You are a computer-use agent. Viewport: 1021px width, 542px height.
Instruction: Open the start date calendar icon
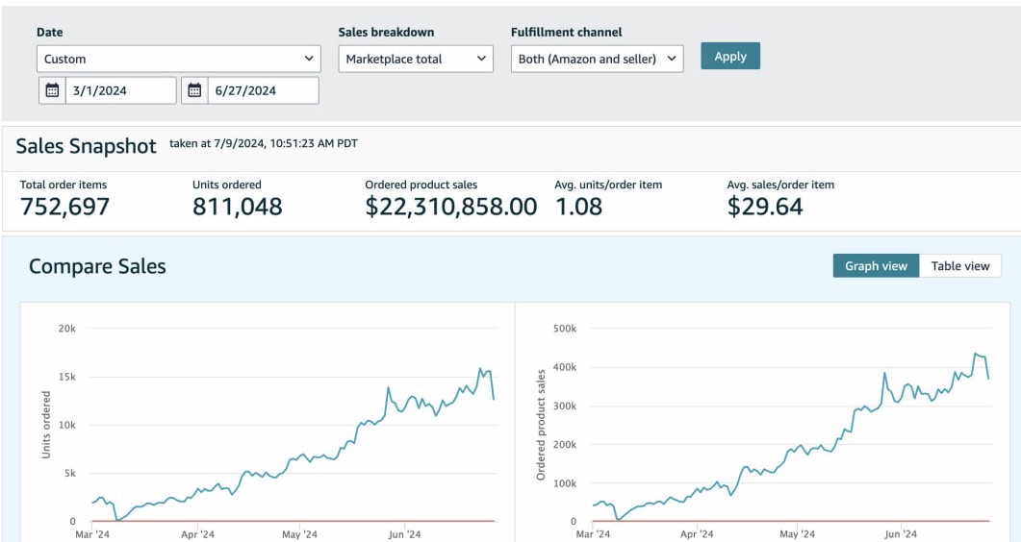[x=53, y=91]
